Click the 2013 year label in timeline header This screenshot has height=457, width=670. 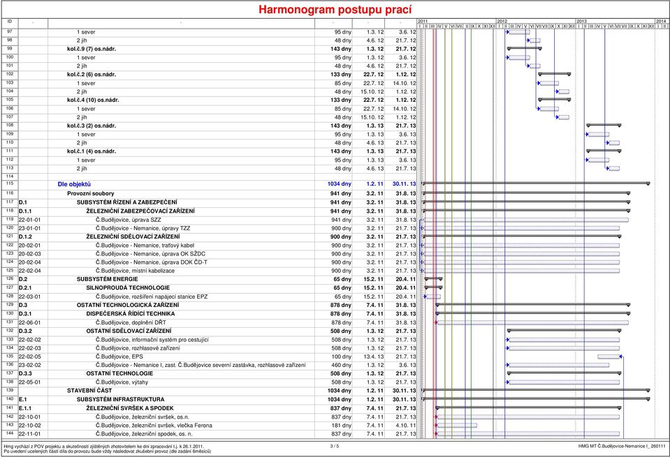pos(581,21)
